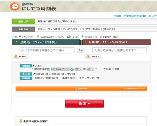Open the calendar date picker icon
The width and height of the screenshot is (157, 126).
tap(49, 69)
